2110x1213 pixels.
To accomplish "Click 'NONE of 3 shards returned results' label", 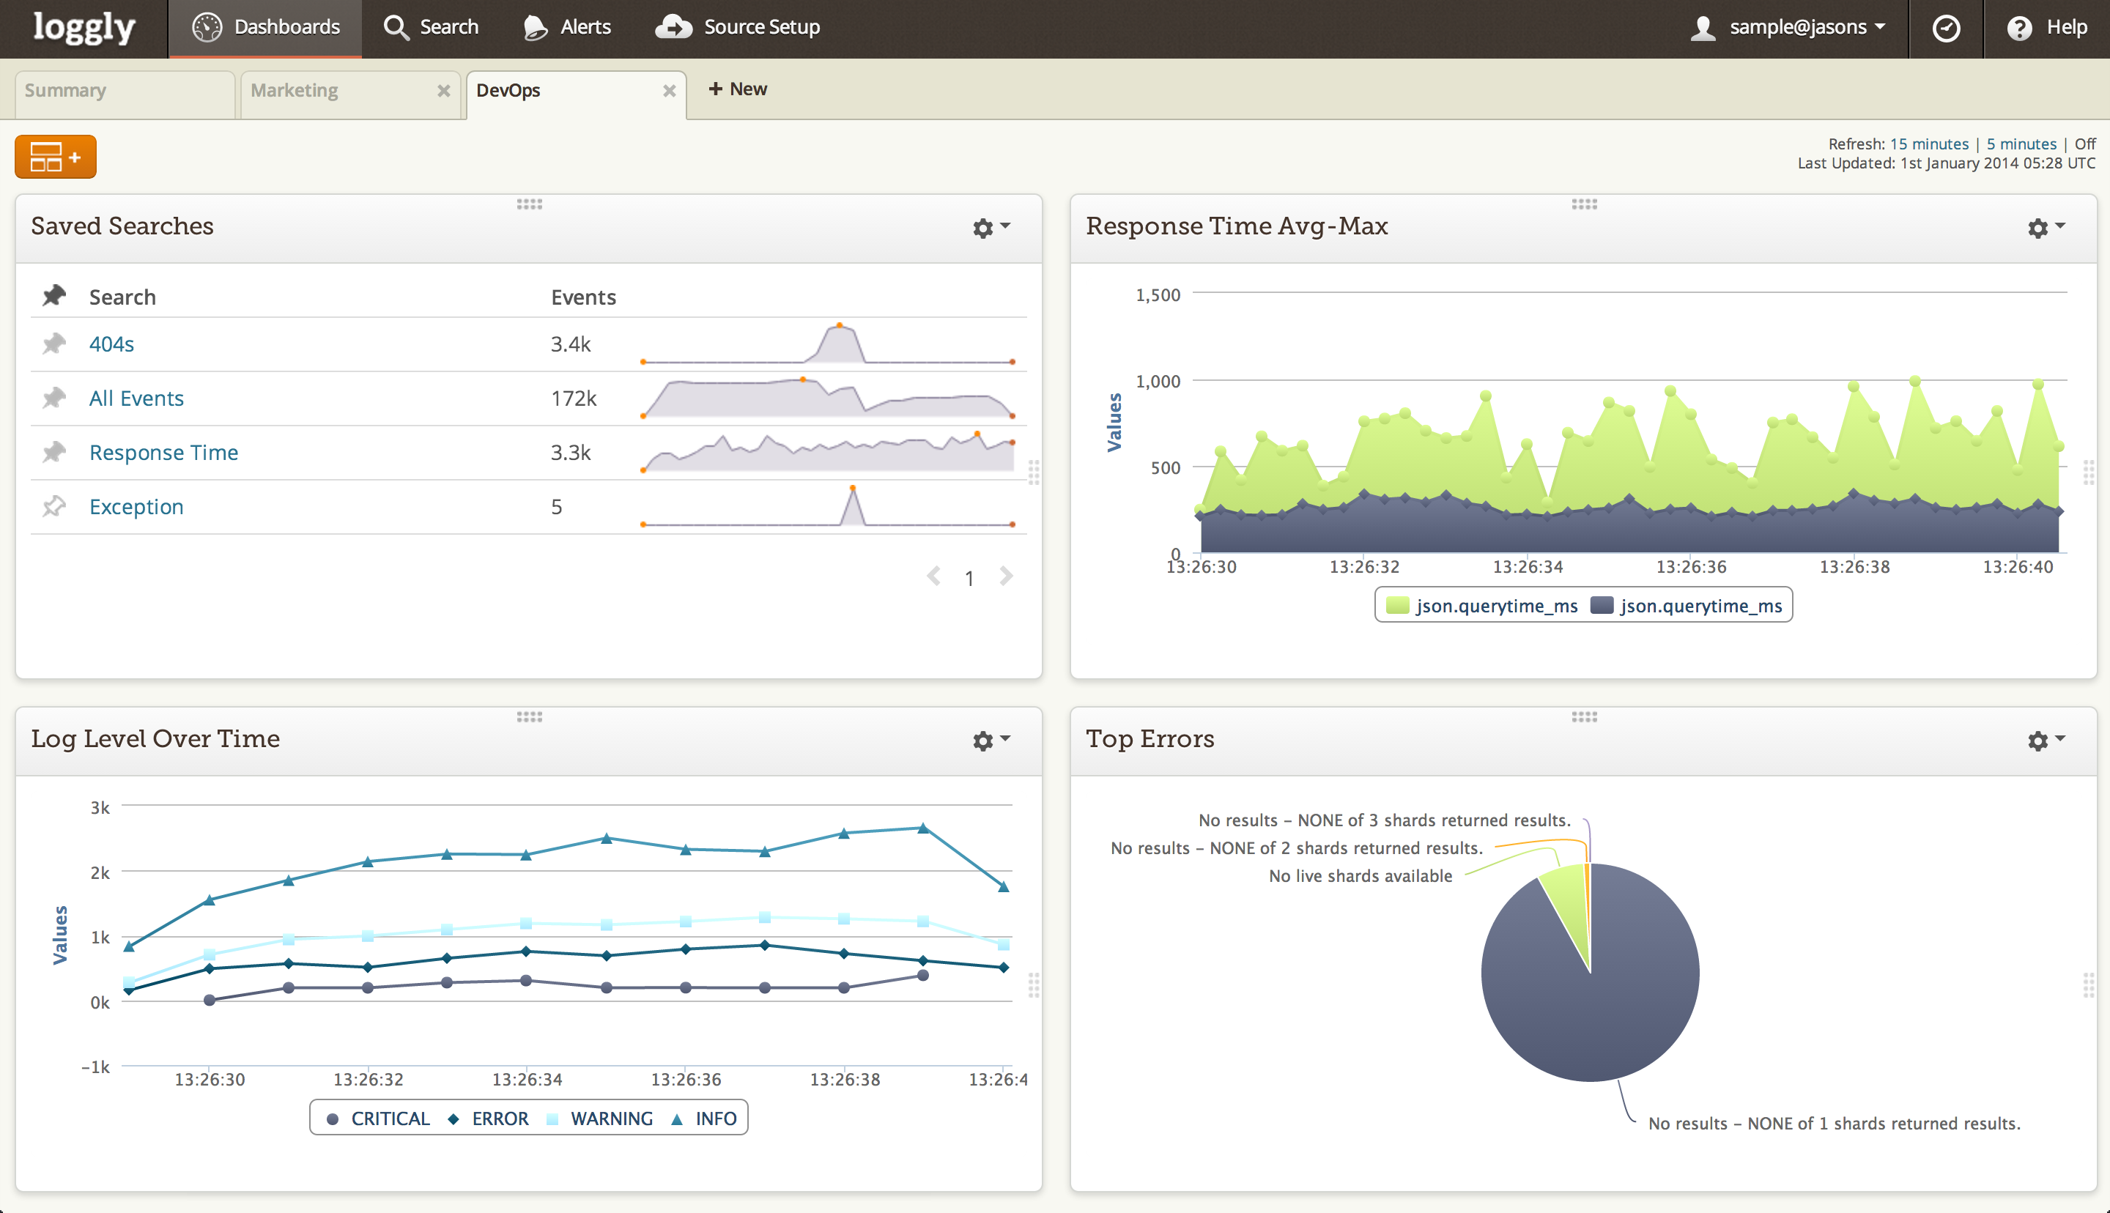I will (x=1385, y=820).
